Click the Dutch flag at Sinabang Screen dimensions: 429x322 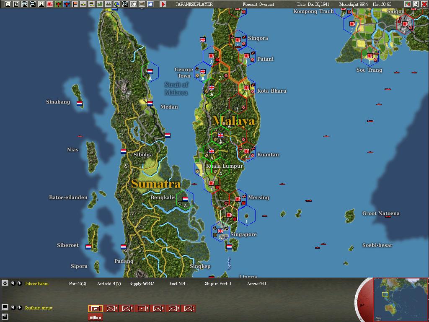(80, 104)
